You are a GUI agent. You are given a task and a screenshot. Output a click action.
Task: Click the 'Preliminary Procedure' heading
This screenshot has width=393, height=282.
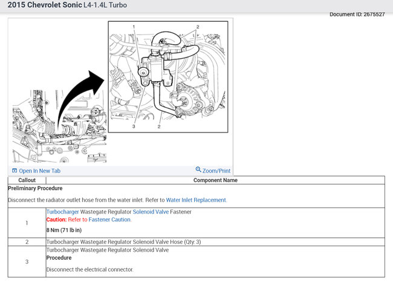click(x=35, y=188)
